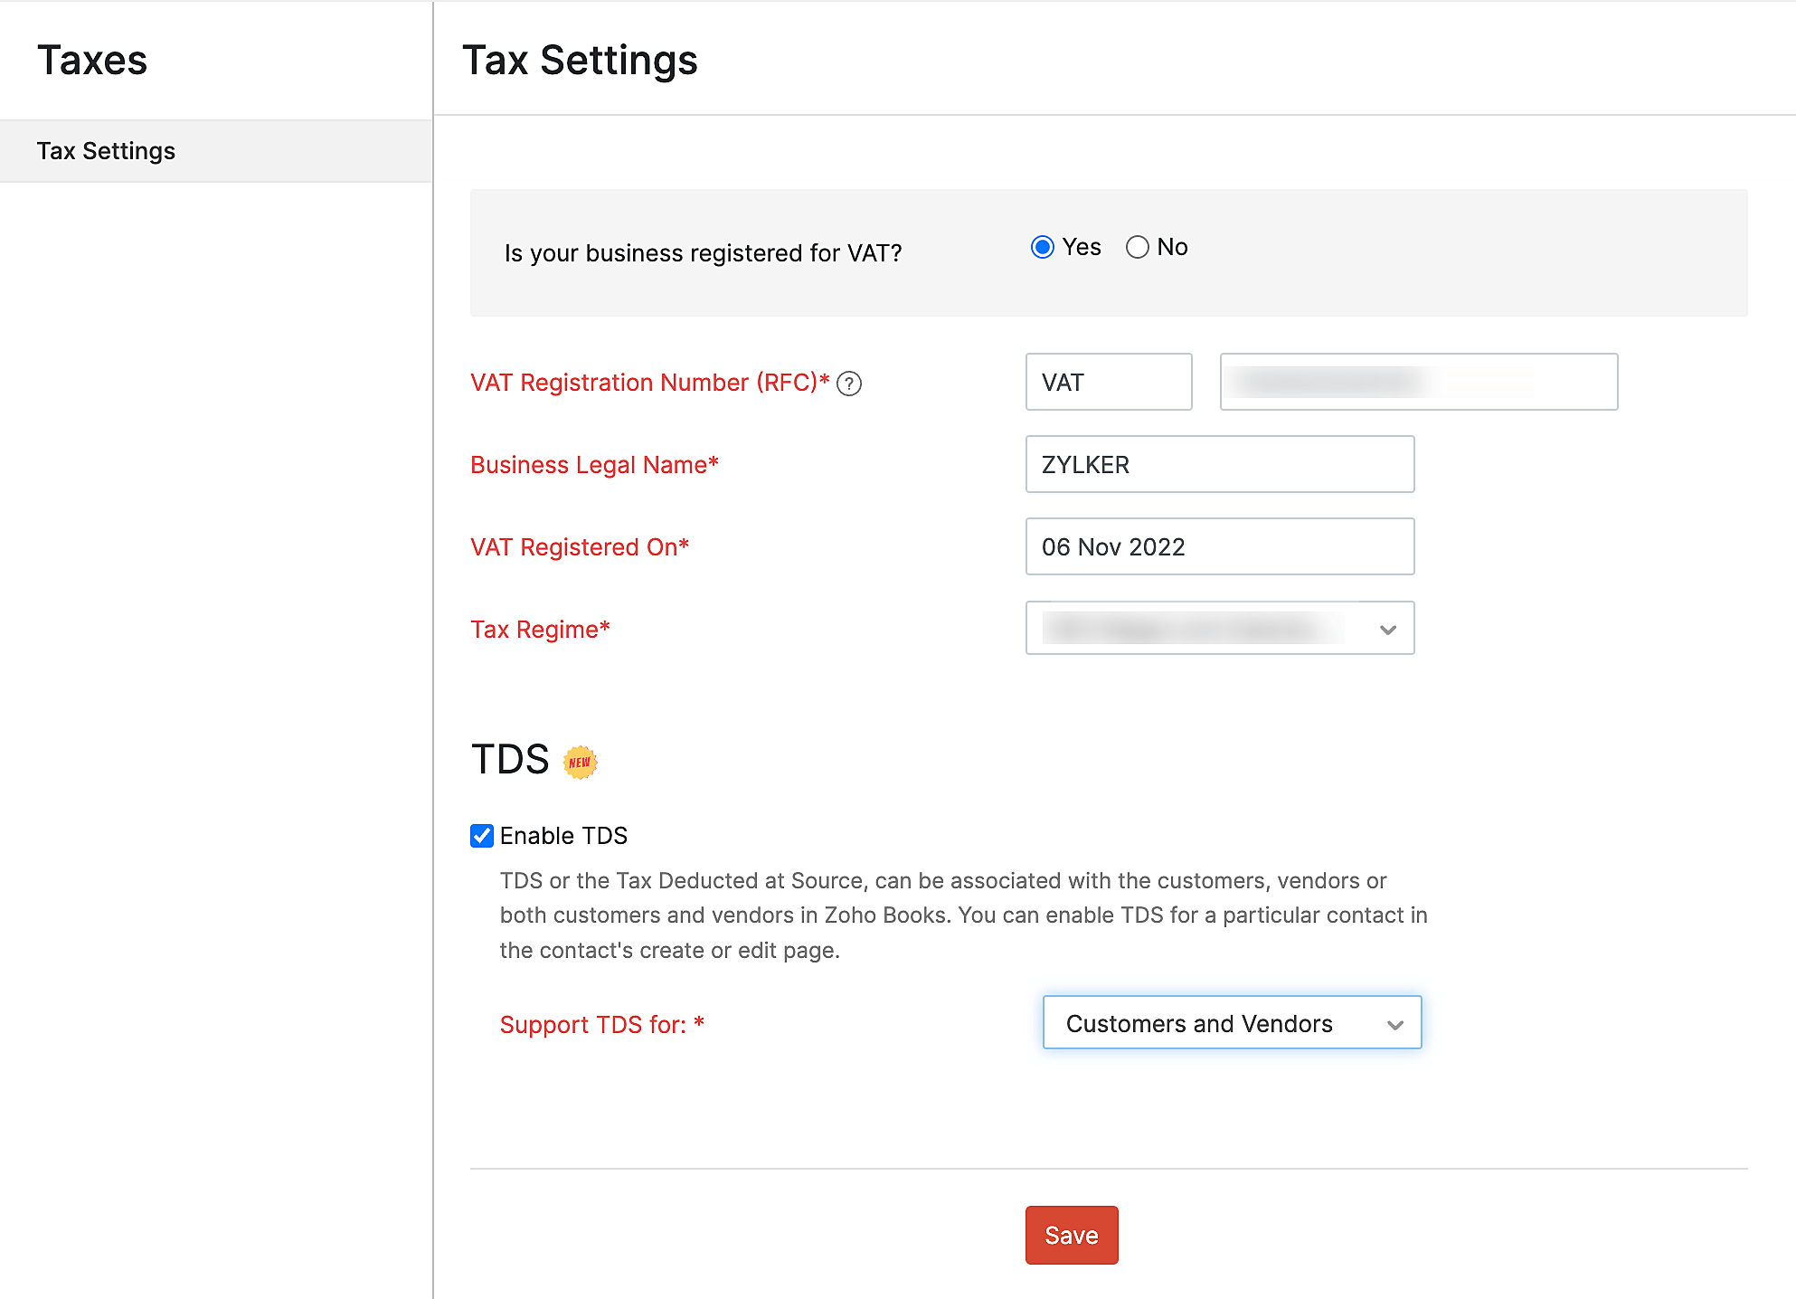Click the Taxes heading in the sidebar
This screenshot has height=1299, width=1796.
tap(92, 60)
